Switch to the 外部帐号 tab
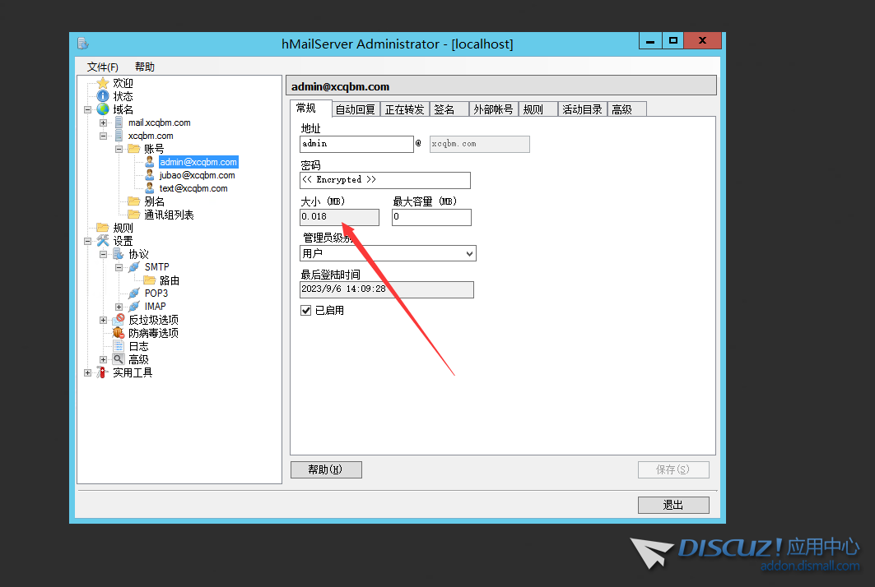The width and height of the screenshot is (875, 587). coord(493,109)
